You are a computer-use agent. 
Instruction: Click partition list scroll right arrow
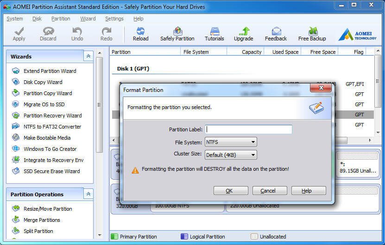click(370, 140)
